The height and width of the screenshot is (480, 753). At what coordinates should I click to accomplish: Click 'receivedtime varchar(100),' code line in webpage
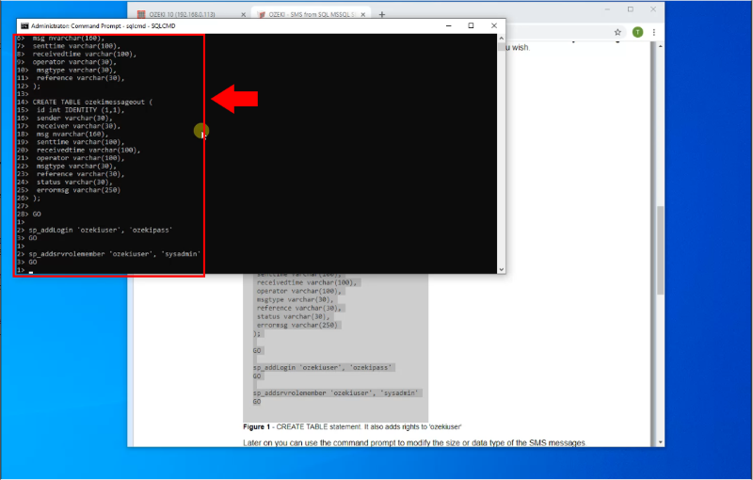(307, 282)
